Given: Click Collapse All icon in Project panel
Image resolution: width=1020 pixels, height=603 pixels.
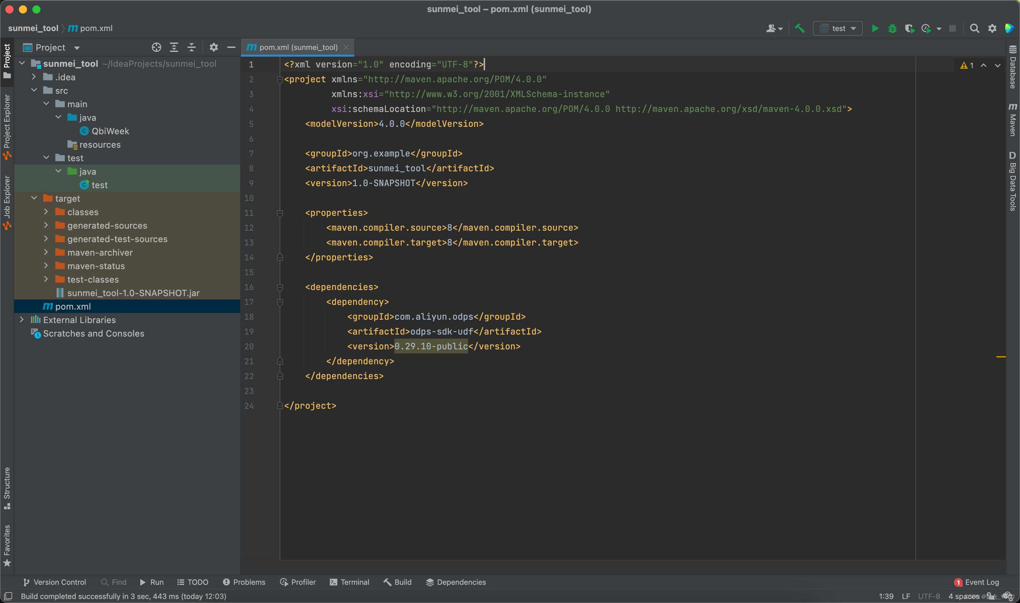Looking at the screenshot, I should click(191, 48).
